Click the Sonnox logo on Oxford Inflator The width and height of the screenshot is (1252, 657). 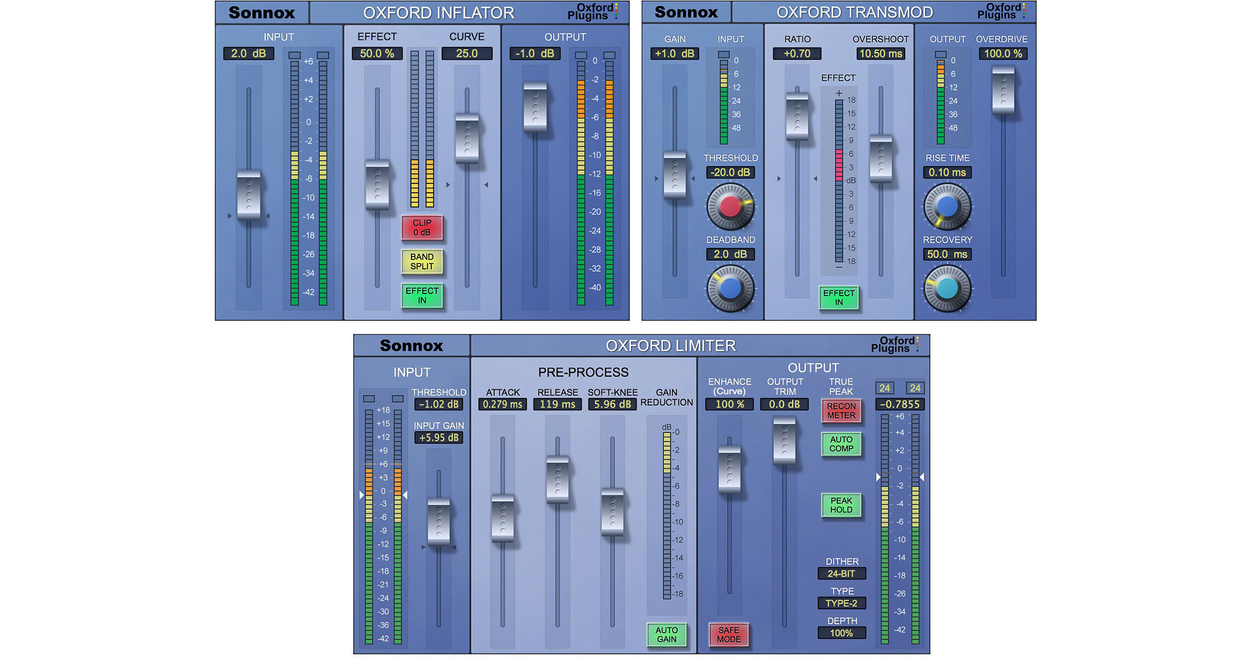[262, 13]
